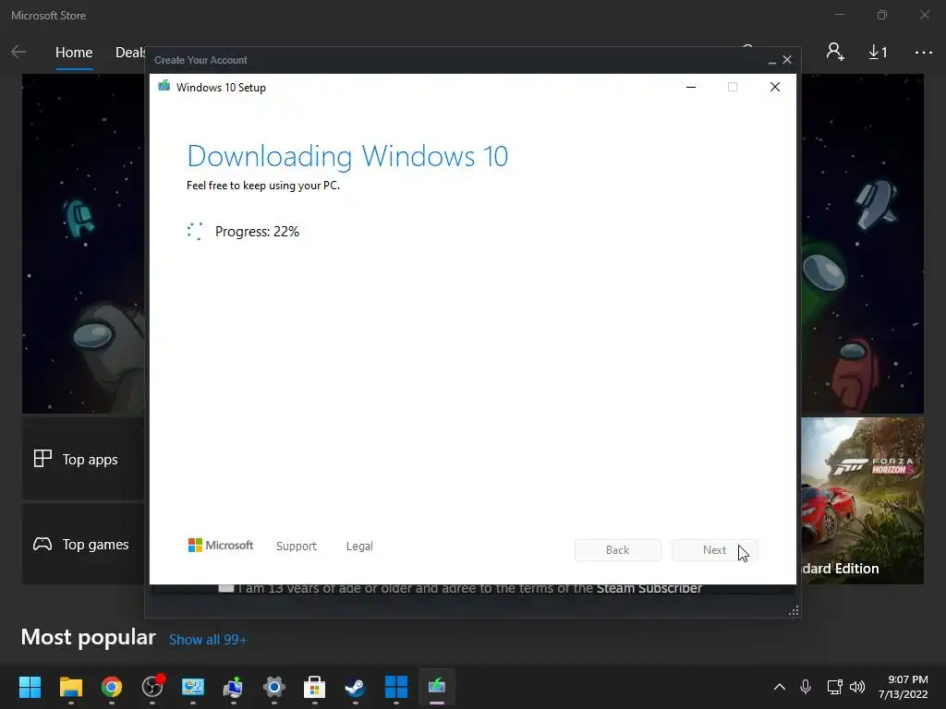This screenshot has height=709, width=946.
Task: Click the Windows 10 Setup title icon
Action: pyautogui.click(x=164, y=86)
